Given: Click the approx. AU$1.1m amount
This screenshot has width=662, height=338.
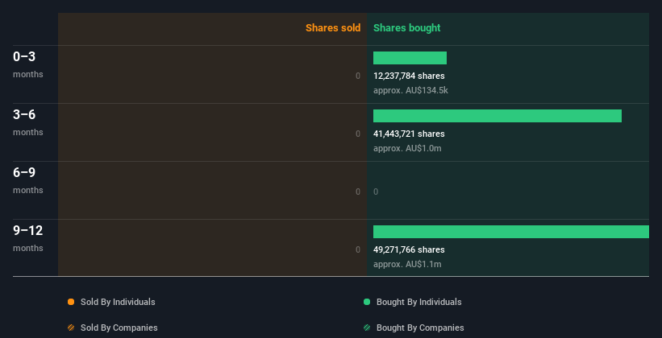Looking at the screenshot, I should click(x=407, y=264).
